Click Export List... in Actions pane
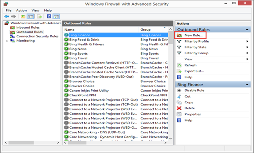Screen dimensions: 254x153 tap(194, 71)
